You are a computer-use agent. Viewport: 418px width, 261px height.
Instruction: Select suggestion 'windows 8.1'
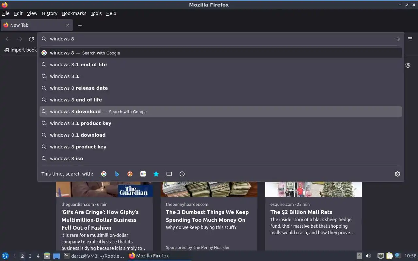pyautogui.click(x=221, y=76)
